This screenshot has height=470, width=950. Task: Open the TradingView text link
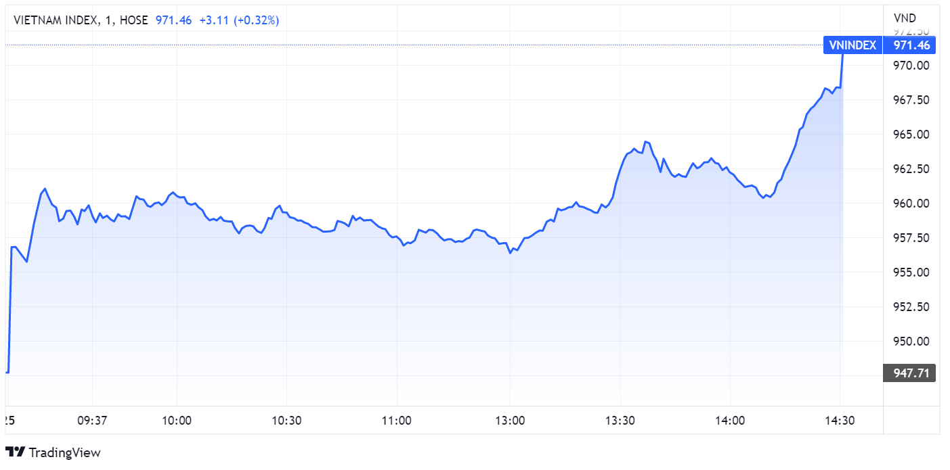point(64,452)
